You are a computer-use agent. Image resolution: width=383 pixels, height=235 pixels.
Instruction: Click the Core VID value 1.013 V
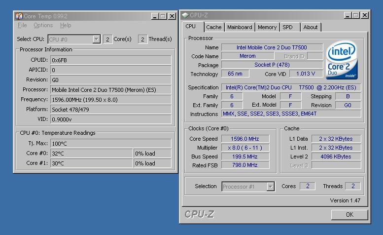click(x=306, y=74)
